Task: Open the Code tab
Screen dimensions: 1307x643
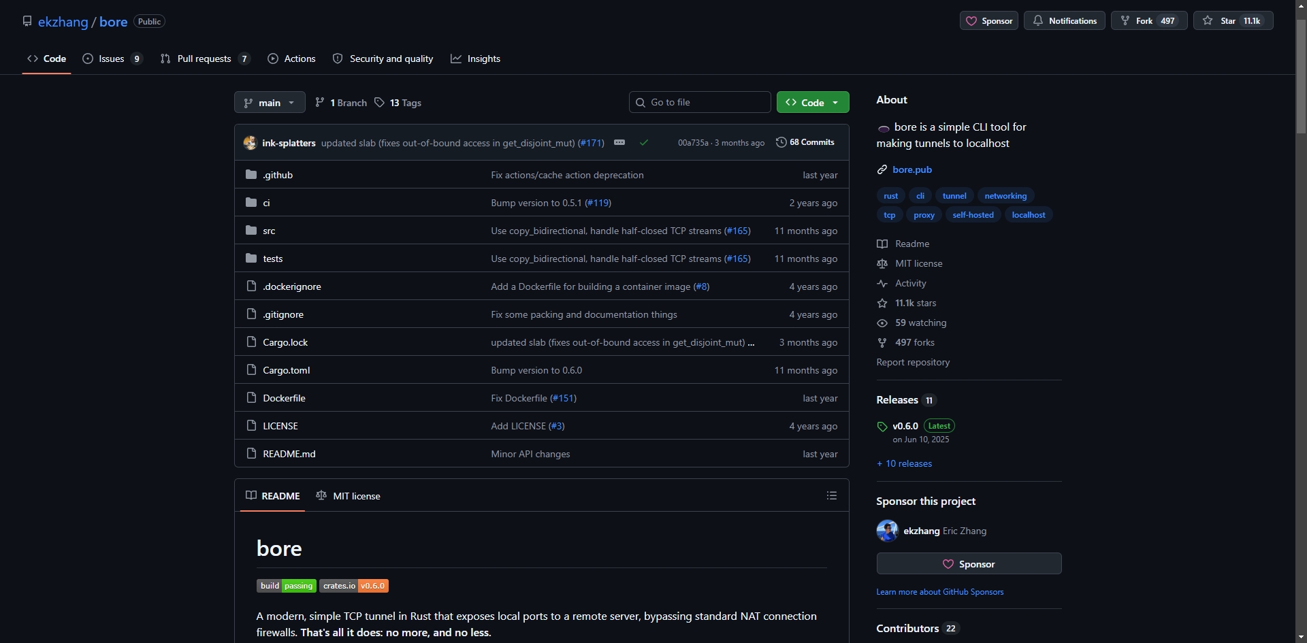Action: click(46, 59)
